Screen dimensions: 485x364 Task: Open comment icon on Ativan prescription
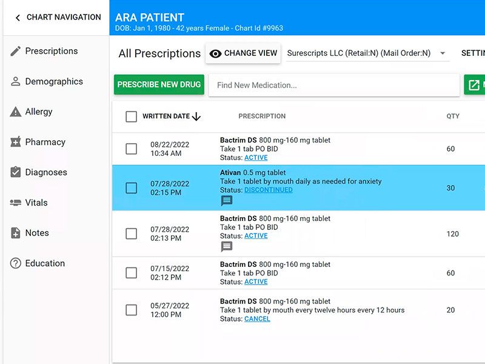(x=227, y=201)
